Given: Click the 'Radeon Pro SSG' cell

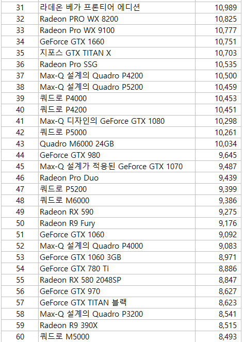Looking at the screenshot, I should pyautogui.click(x=117, y=64).
